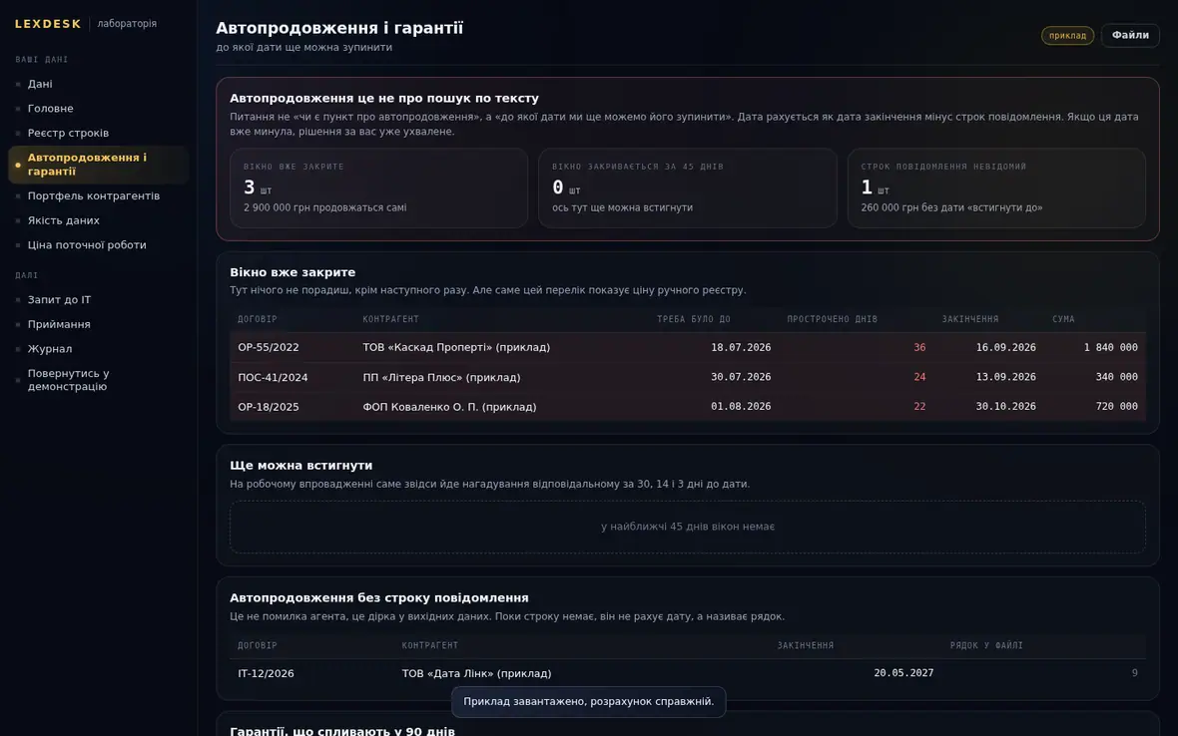Viewport: 1178px width, 736px height.
Task: Click the Приклад завантажено toast notification
Action: tap(588, 701)
